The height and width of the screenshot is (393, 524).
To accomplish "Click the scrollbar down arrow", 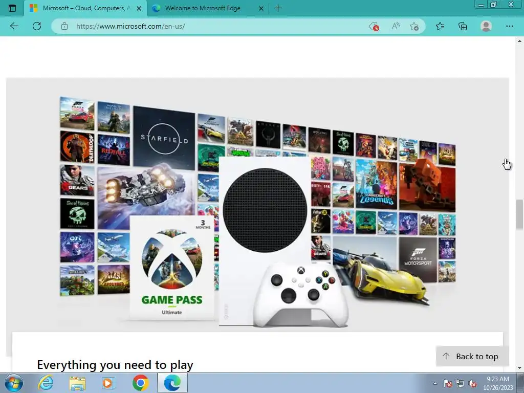I will pyautogui.click(x=519, y=368).
